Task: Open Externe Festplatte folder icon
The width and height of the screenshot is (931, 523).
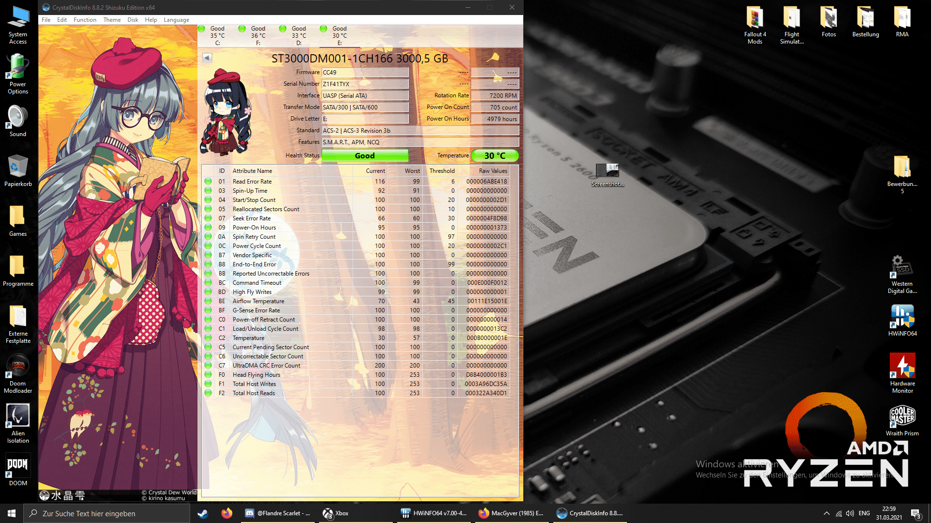Action: [18, 324]
